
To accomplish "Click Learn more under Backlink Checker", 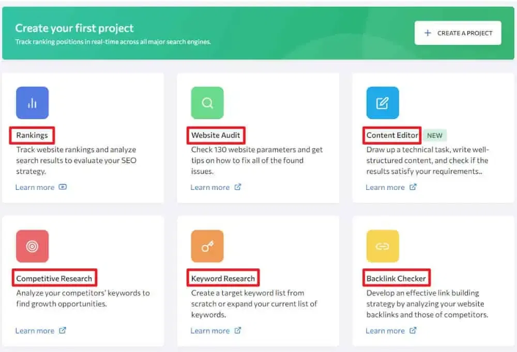I will 385,331.
